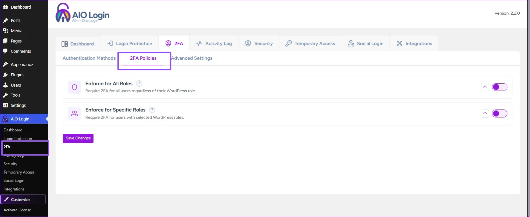Toggle the Enforce for Specific Roles switch
The height and width of the screenshot is (217, 530).
tap(500, 113)
